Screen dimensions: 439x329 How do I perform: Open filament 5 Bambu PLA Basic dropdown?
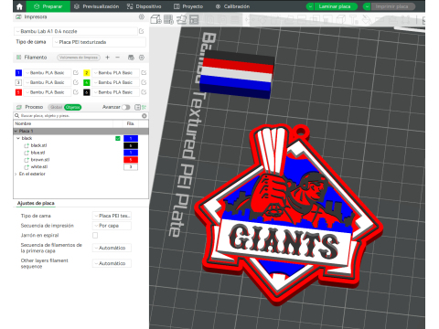click(48, 92)
